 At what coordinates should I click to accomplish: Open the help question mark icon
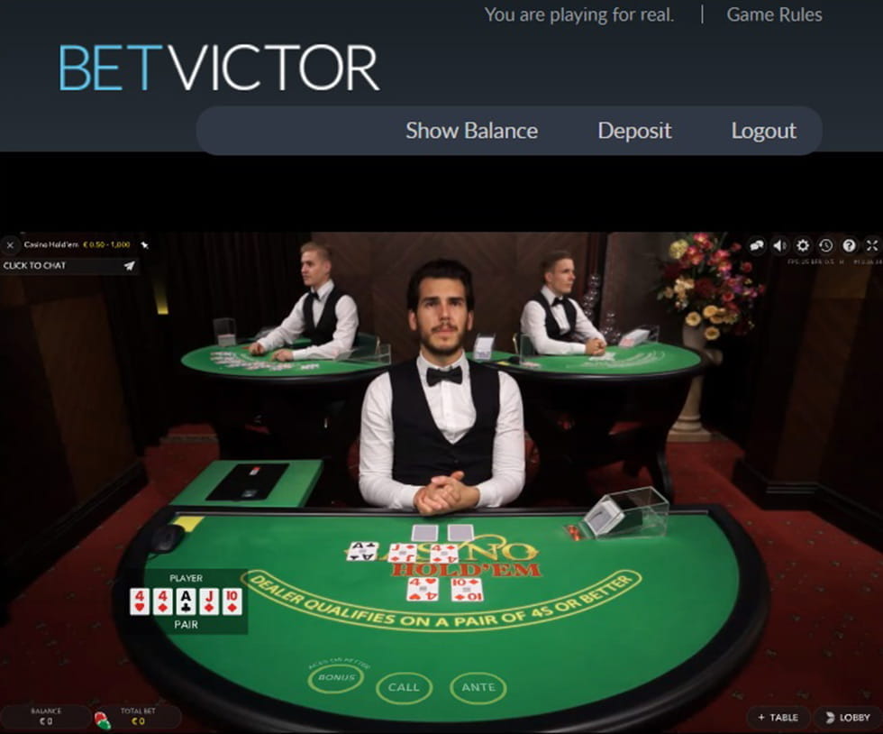[x=849, y=246]
